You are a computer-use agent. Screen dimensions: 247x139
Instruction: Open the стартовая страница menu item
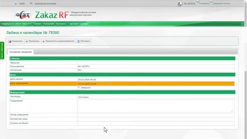78,24
